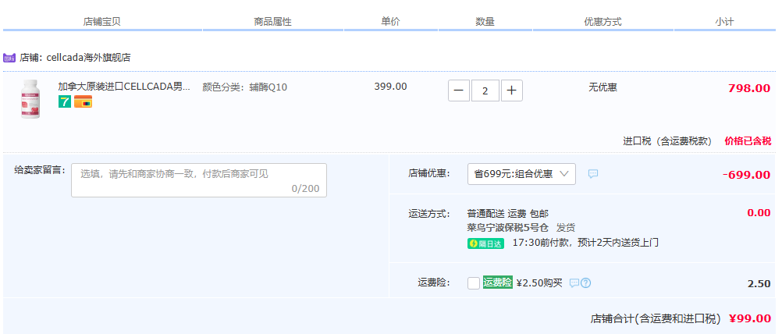
Task: Click the 优惠方式 column header
Action: pyautogui.click(x=603, y=22)
